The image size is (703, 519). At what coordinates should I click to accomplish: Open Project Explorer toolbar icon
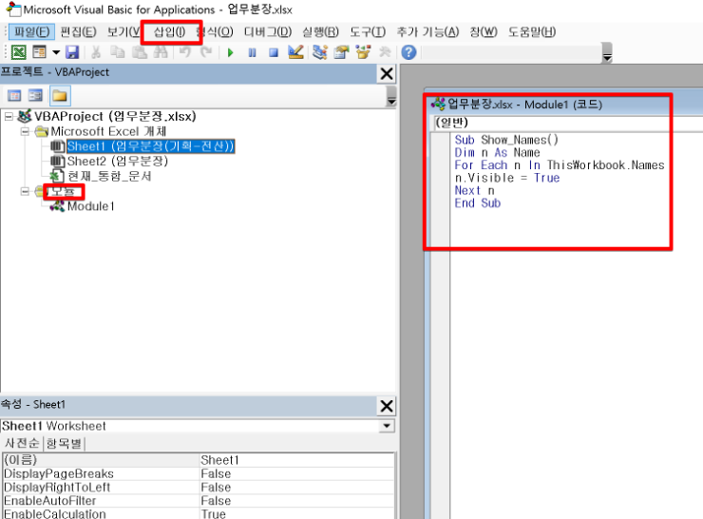tap(319, 52)
